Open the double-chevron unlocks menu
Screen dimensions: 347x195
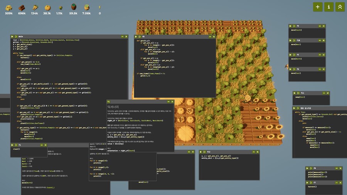pyautogui.click(x=340, y=7)
